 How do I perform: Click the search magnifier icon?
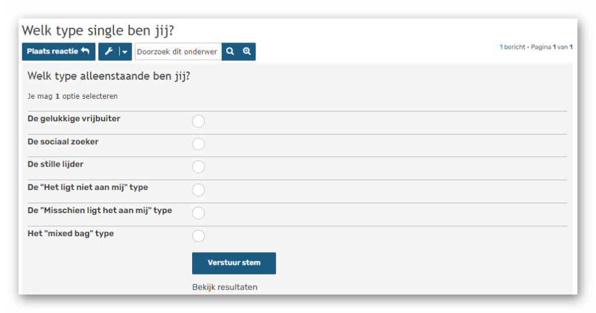[x=230, y=52]
